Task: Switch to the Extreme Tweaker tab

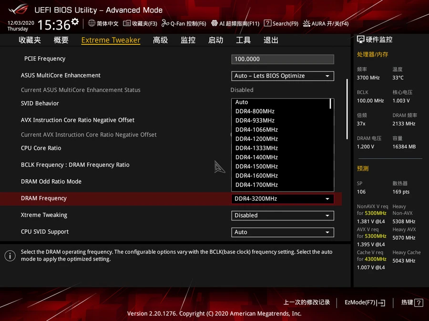Action: (x=111, y=40)
